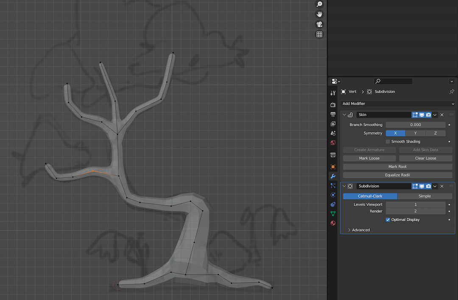Image resolution: width=458 pixels, height=300 pixels.
Task: Open the World Properties globe tab
Action: pos(333,143)
